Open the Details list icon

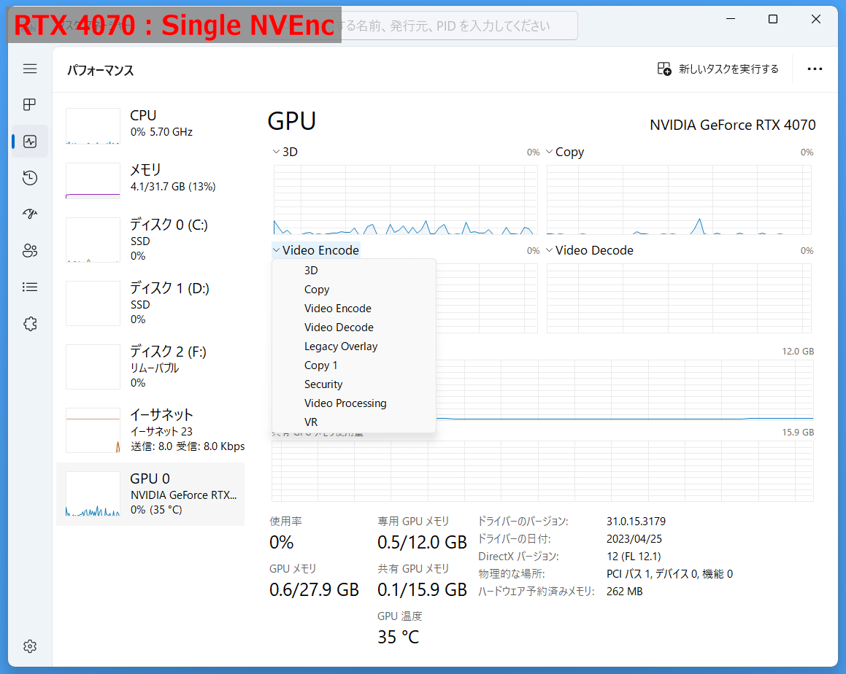(x=30, y=287)
